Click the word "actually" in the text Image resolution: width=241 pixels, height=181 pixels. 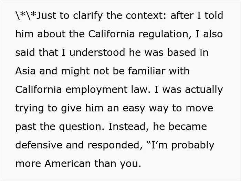pos(204,90)
